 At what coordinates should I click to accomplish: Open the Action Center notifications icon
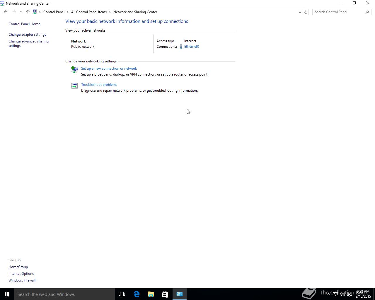coord(350,294)
